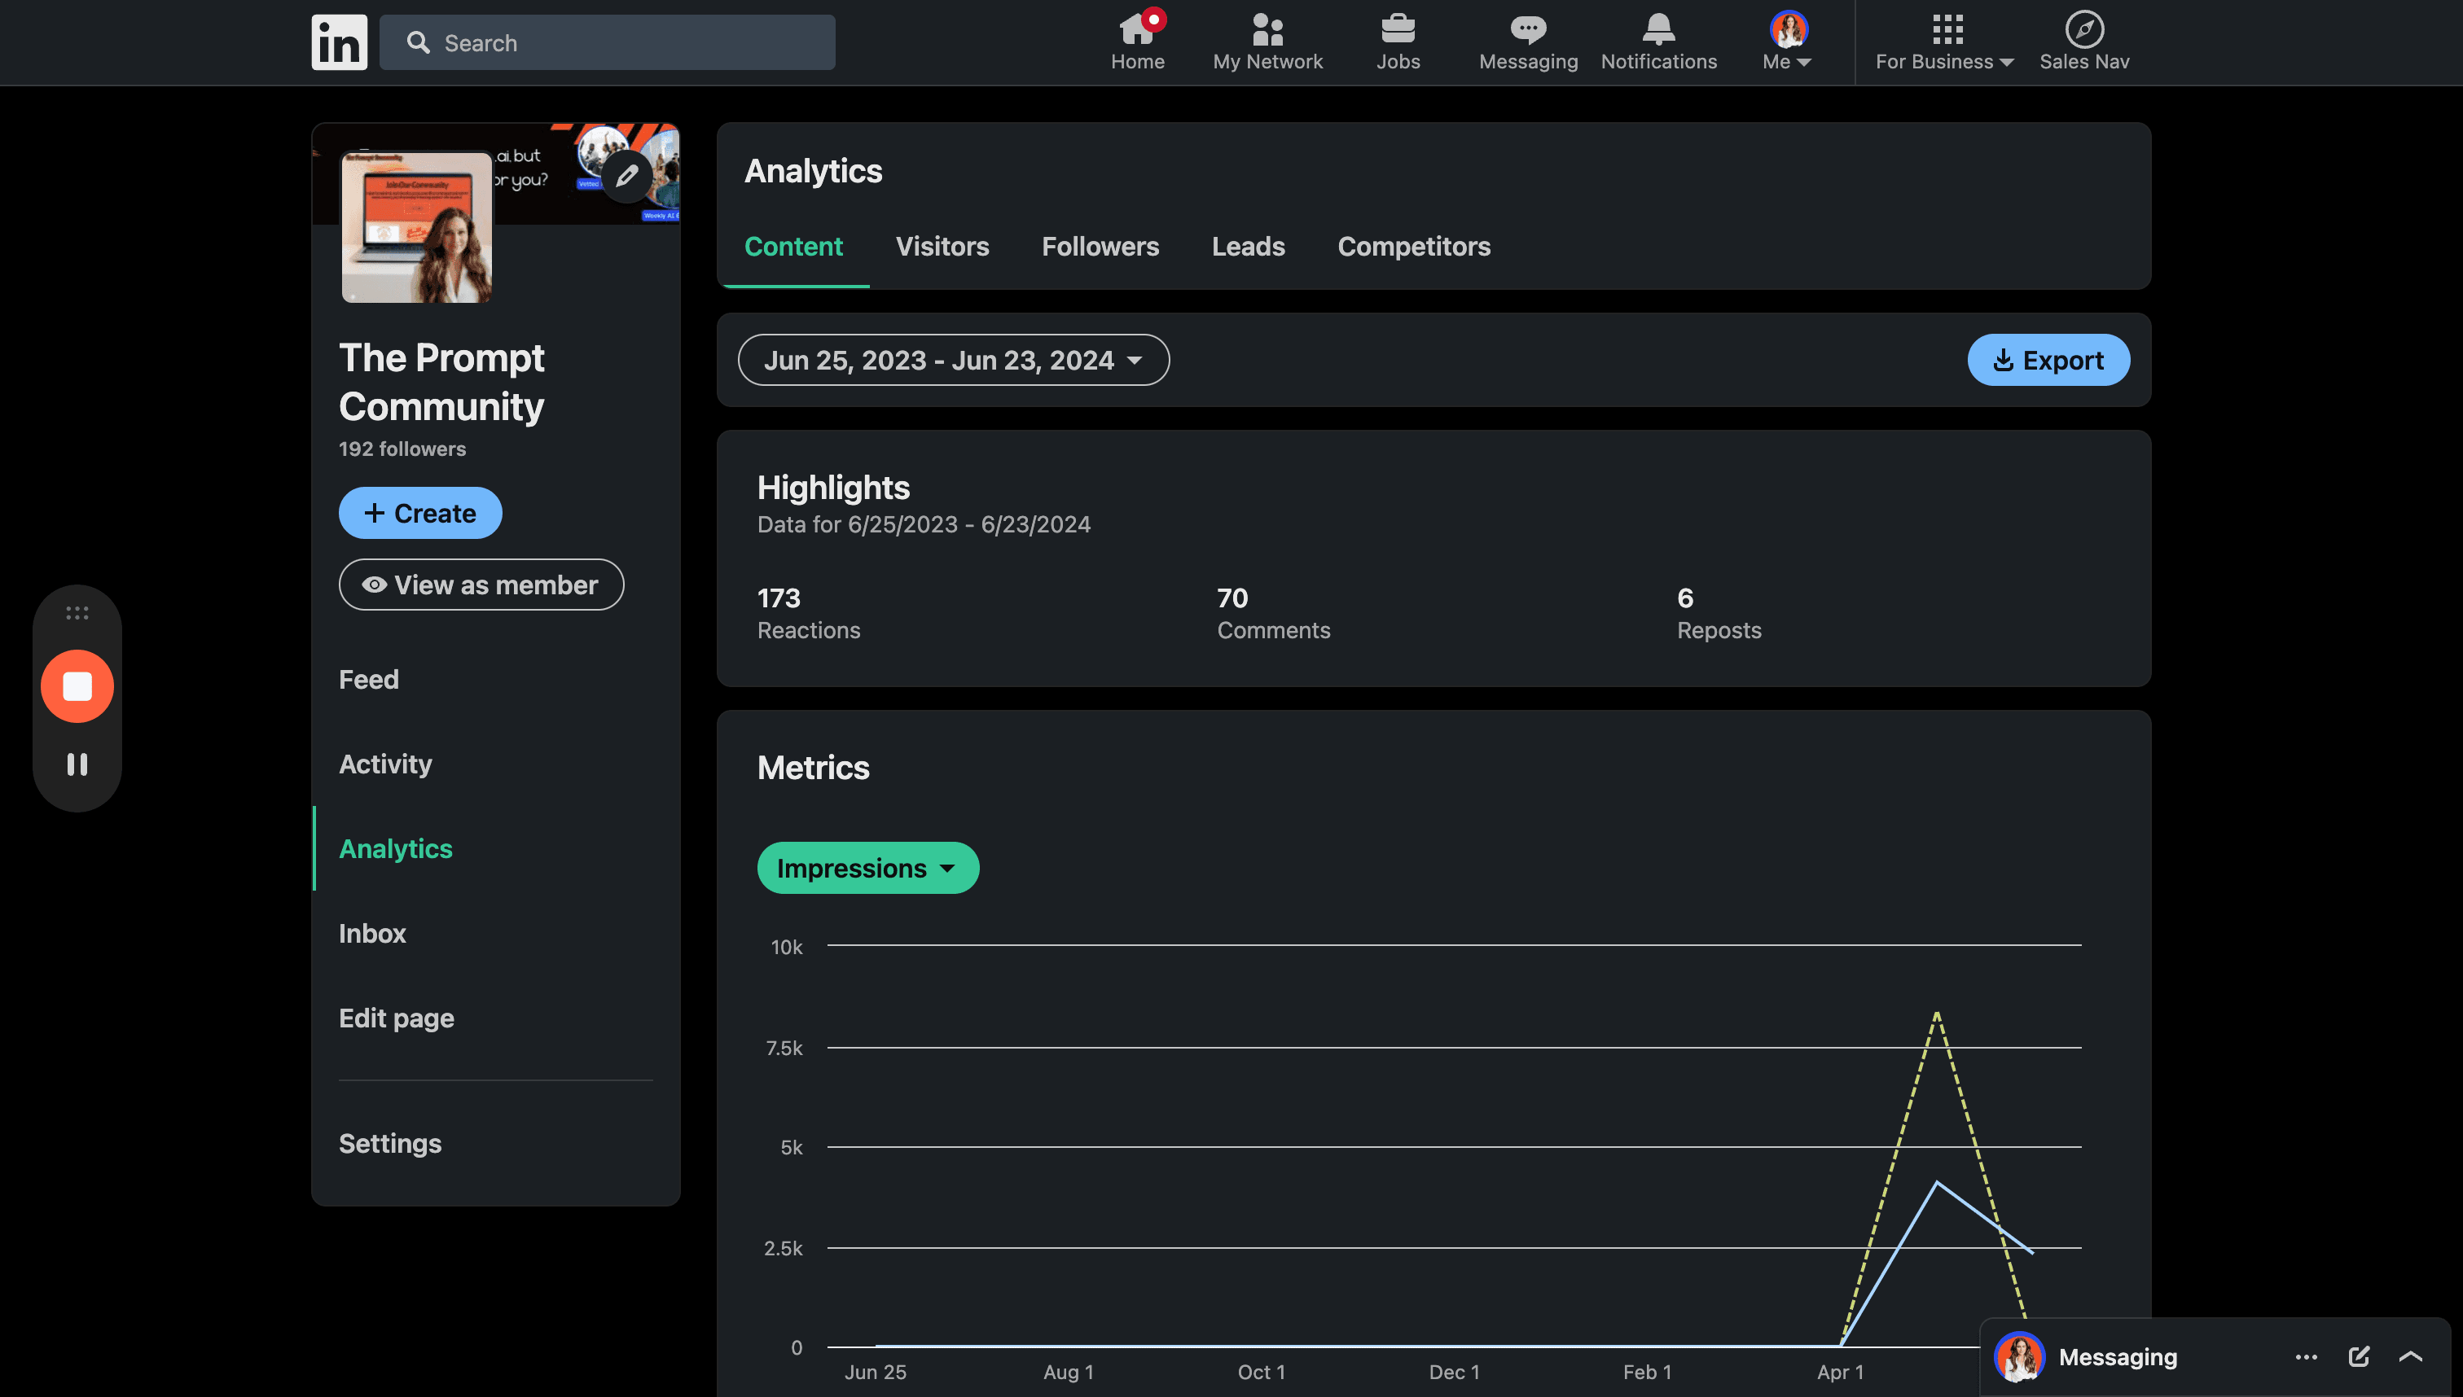
Task: Click the Apr 1 axis label
Action: tap(1840, 1372)
